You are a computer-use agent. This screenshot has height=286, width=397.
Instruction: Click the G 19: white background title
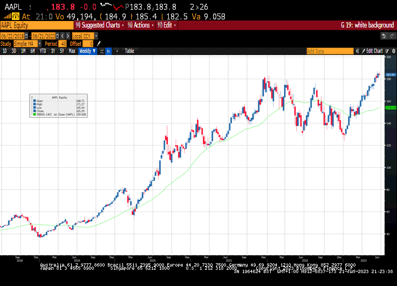(367, 25)
